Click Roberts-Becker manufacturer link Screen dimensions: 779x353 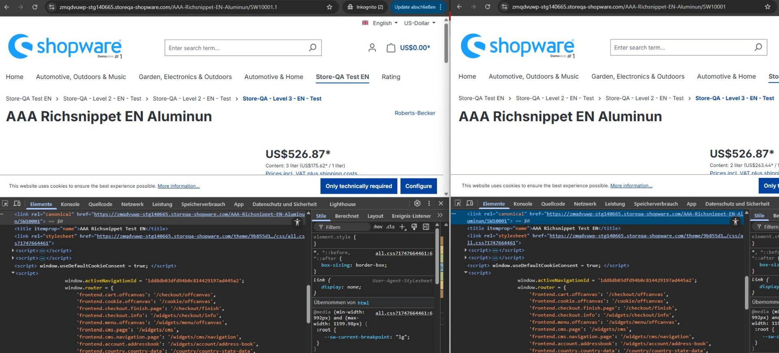[x=415, y=113]
